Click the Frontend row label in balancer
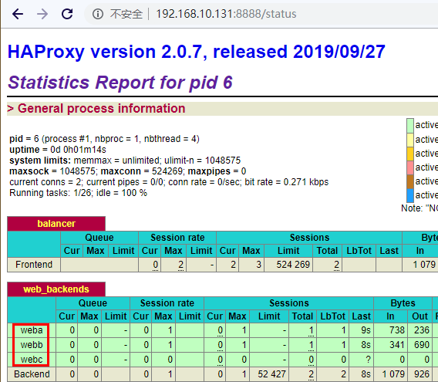The width and height of the screenshot is (438, 382). point(34,264)
